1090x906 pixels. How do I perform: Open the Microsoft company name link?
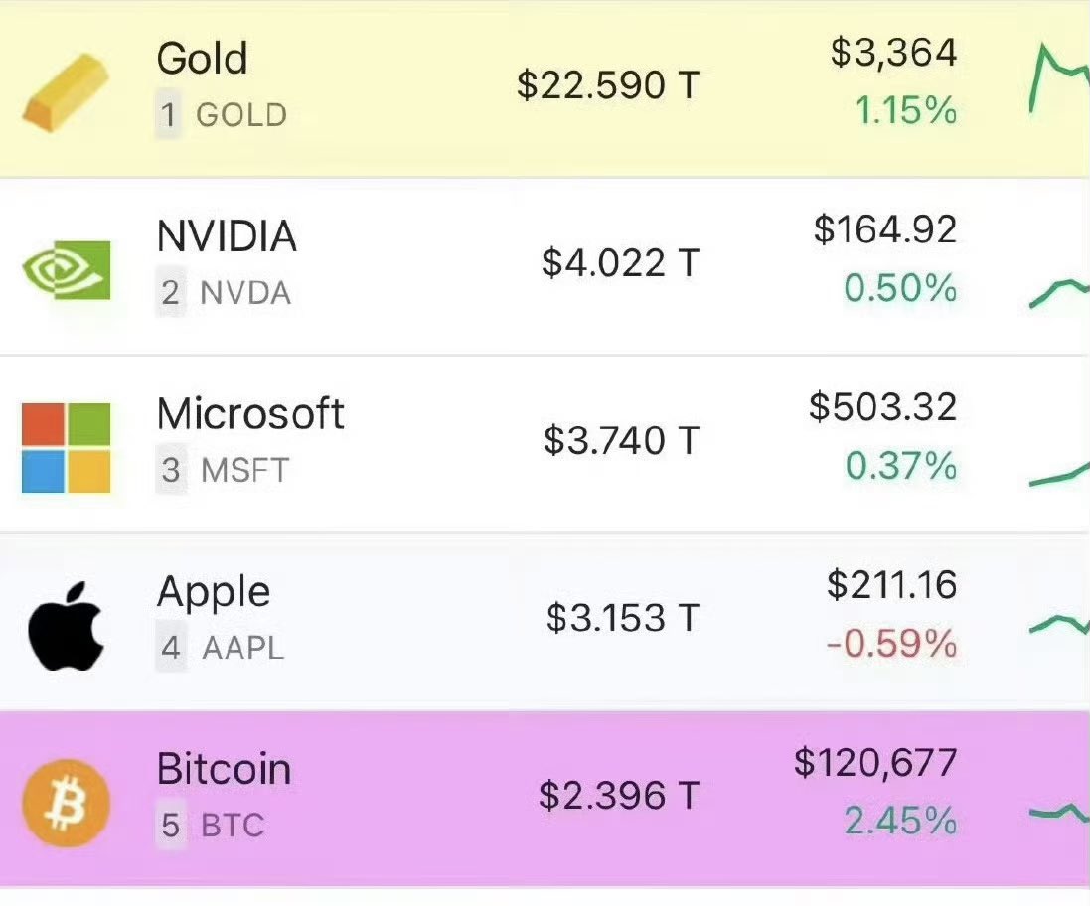[250, 414]
